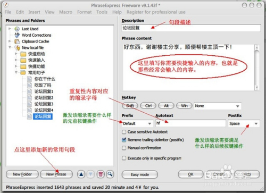Click the phrase content scrollbar up arrow
The image size is (266, 193).
(x=257, y=47)
